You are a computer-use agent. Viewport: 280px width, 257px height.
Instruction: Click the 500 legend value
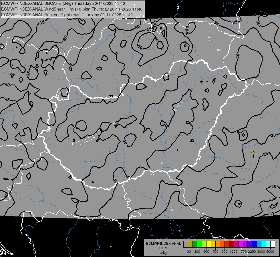pos(206,252)
